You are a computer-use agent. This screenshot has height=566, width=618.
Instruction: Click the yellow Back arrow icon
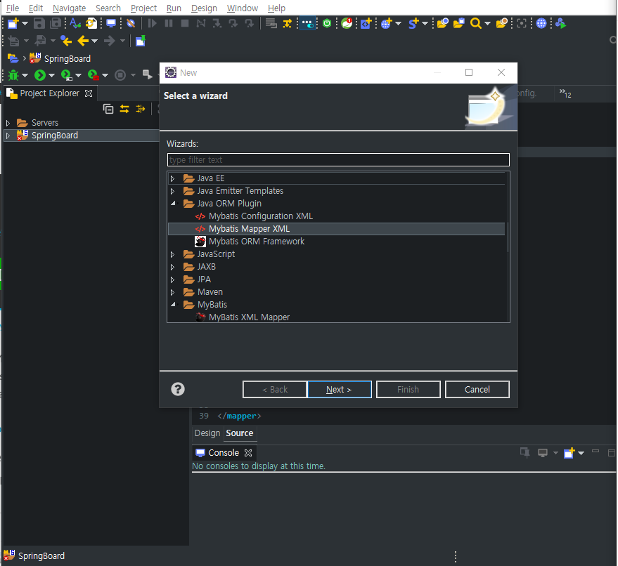coord(83,41)
